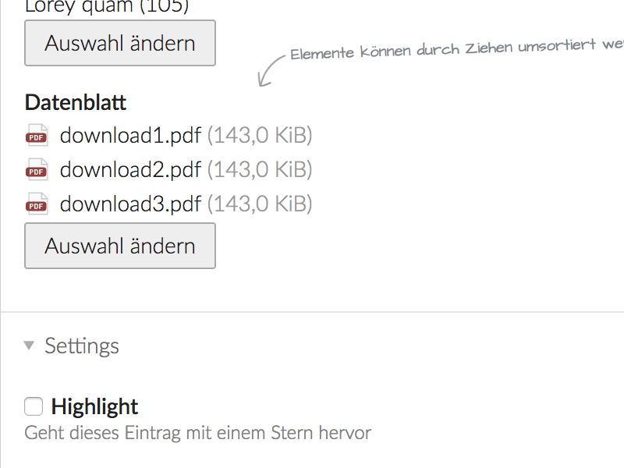Click the file size next to download2.pdf
The height and width of the screenshot is (468, 624).
[260, 169]
